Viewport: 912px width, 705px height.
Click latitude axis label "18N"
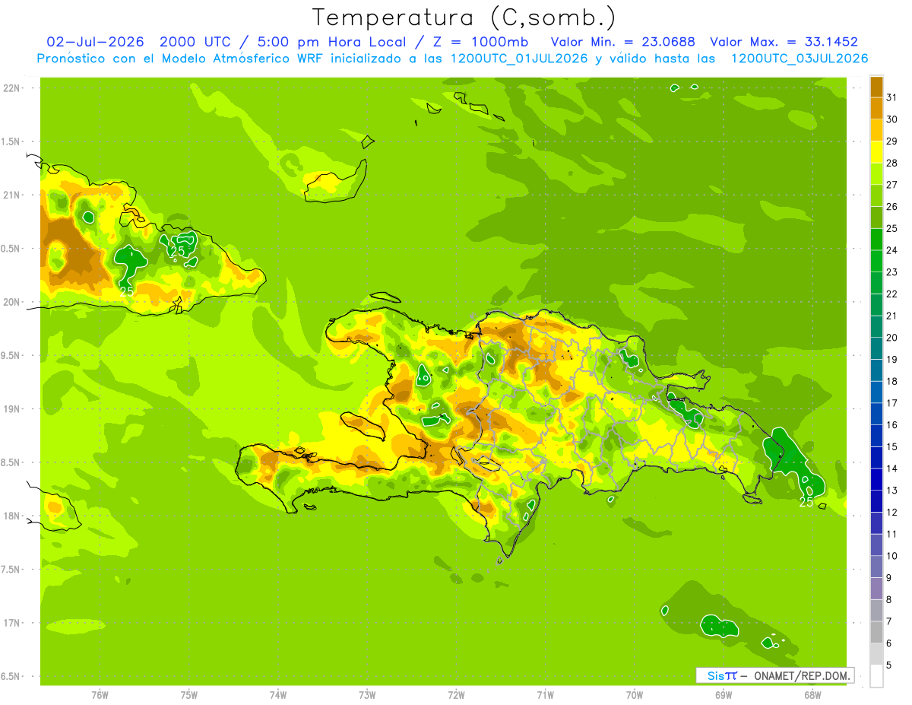(13, 516)
